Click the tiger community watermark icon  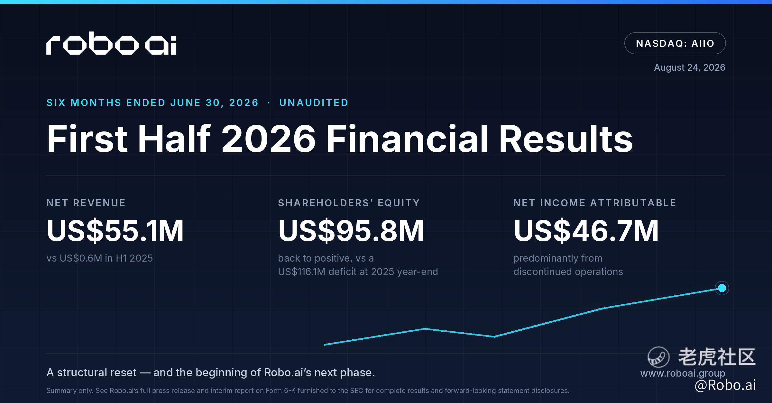coord(658,357)
